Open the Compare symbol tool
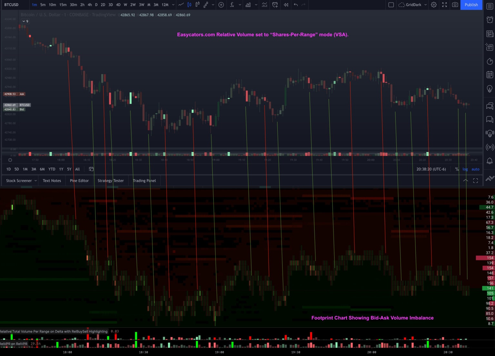 [x=221, y=5]
